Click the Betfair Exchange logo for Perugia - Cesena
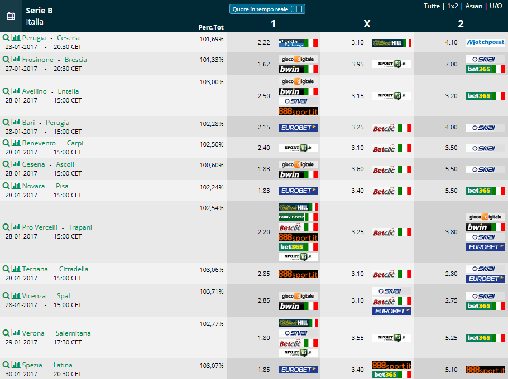The height and width of the screenshot is (379, 508). click(x=298, y=43)
